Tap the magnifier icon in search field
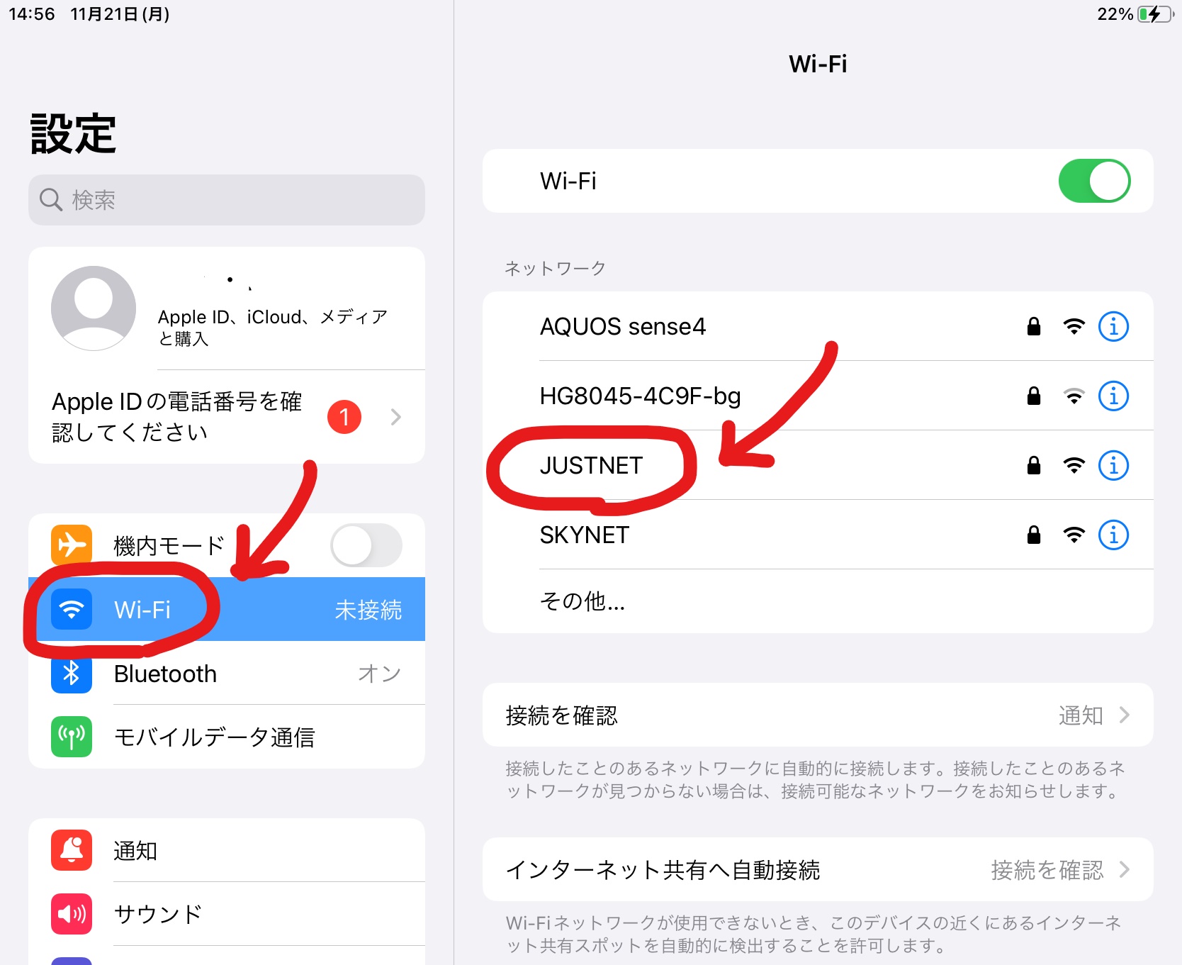 click(x=50, y=200)
